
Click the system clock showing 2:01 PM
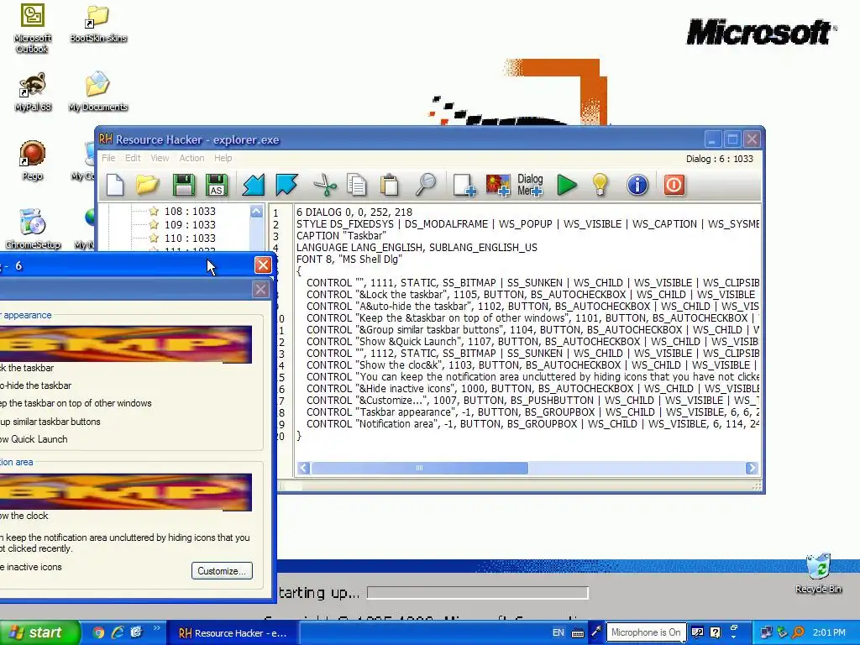[829, 632]
